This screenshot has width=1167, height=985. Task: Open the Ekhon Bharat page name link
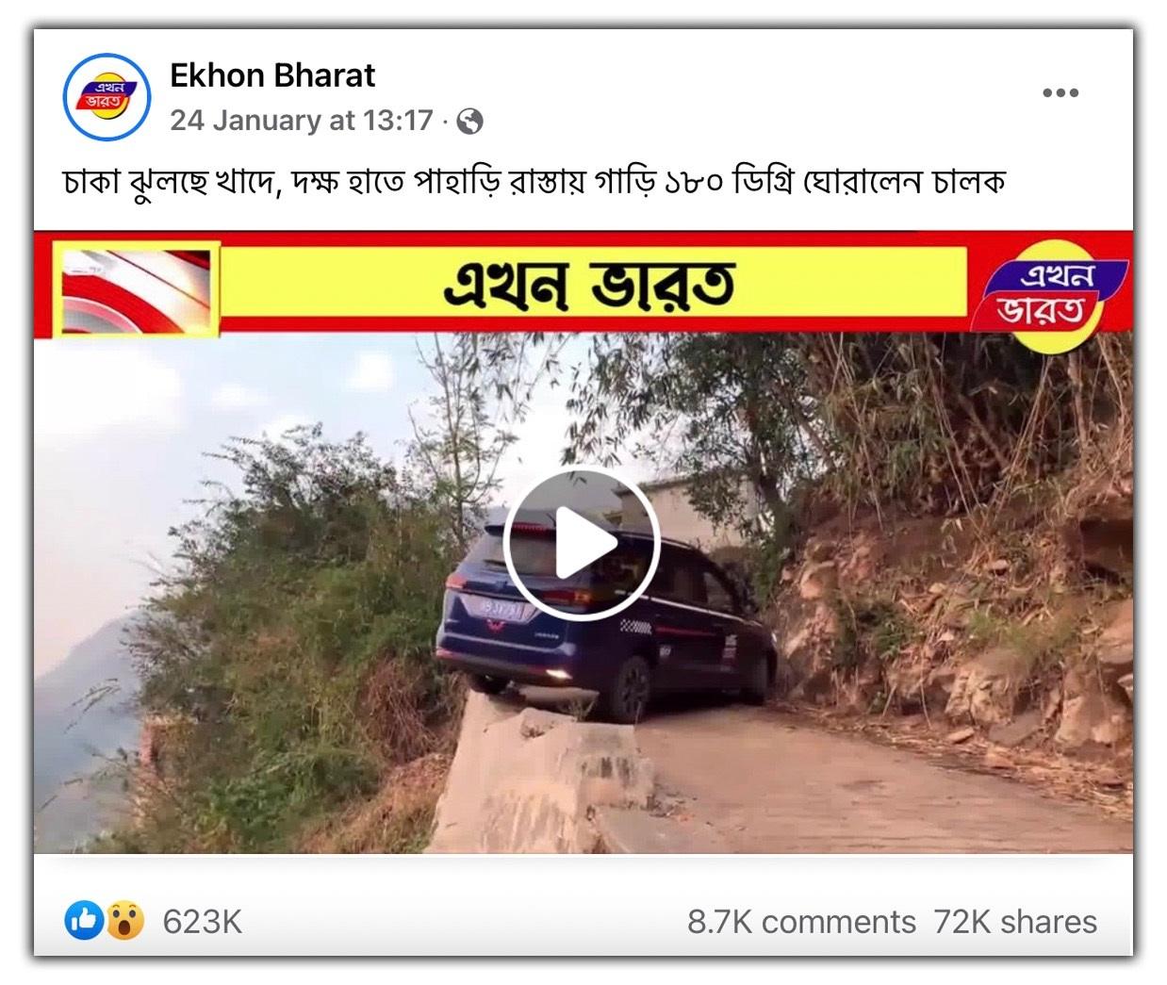(272, 74)
